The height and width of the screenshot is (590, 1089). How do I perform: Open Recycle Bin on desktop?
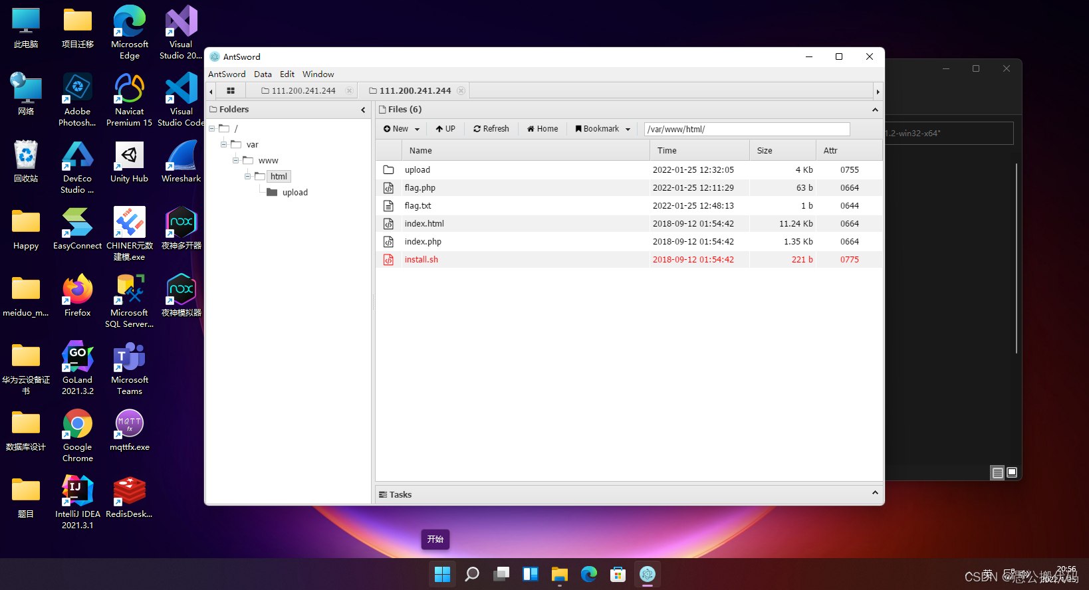pos(26,161)
